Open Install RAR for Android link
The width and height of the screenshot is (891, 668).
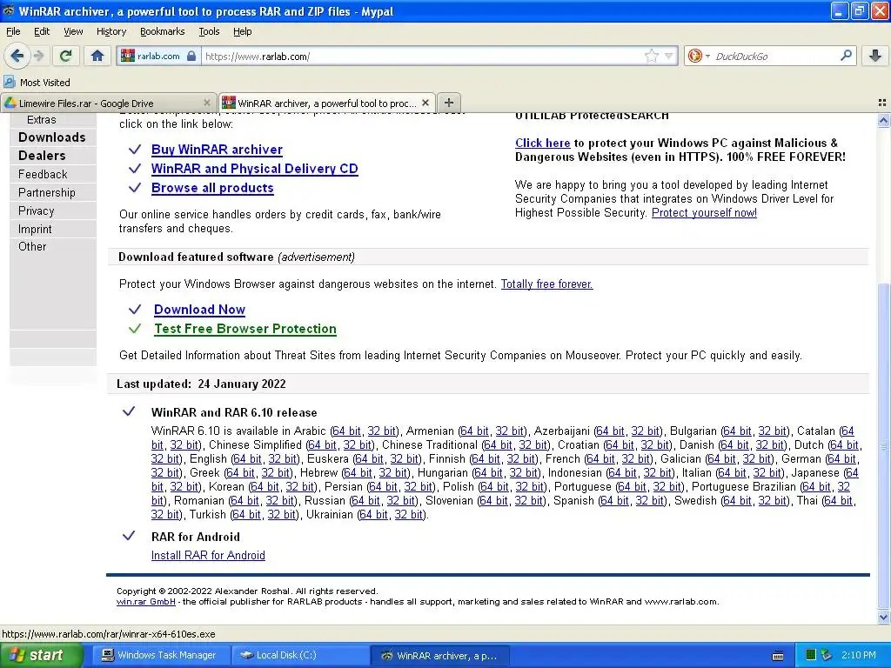(x=208, y=556)
